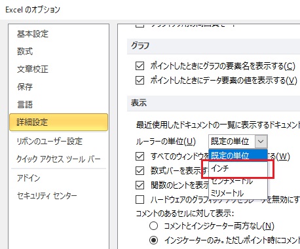
Task: Open the 数式 category
Action: [25, 52]
